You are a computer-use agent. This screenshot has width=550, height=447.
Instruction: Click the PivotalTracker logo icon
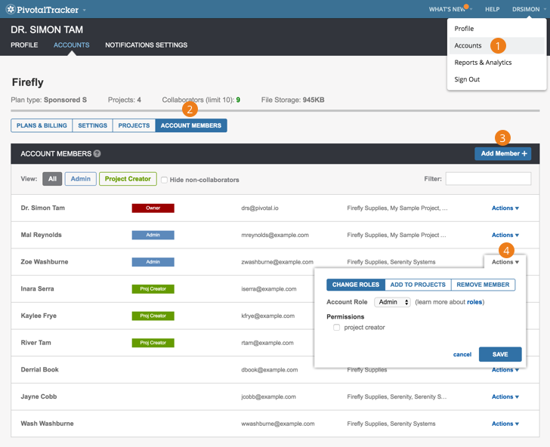11,10
